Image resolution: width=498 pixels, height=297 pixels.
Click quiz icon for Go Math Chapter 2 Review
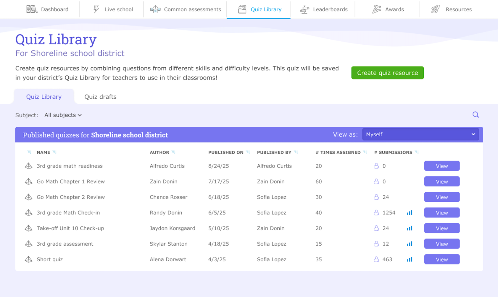coord(28,197)
